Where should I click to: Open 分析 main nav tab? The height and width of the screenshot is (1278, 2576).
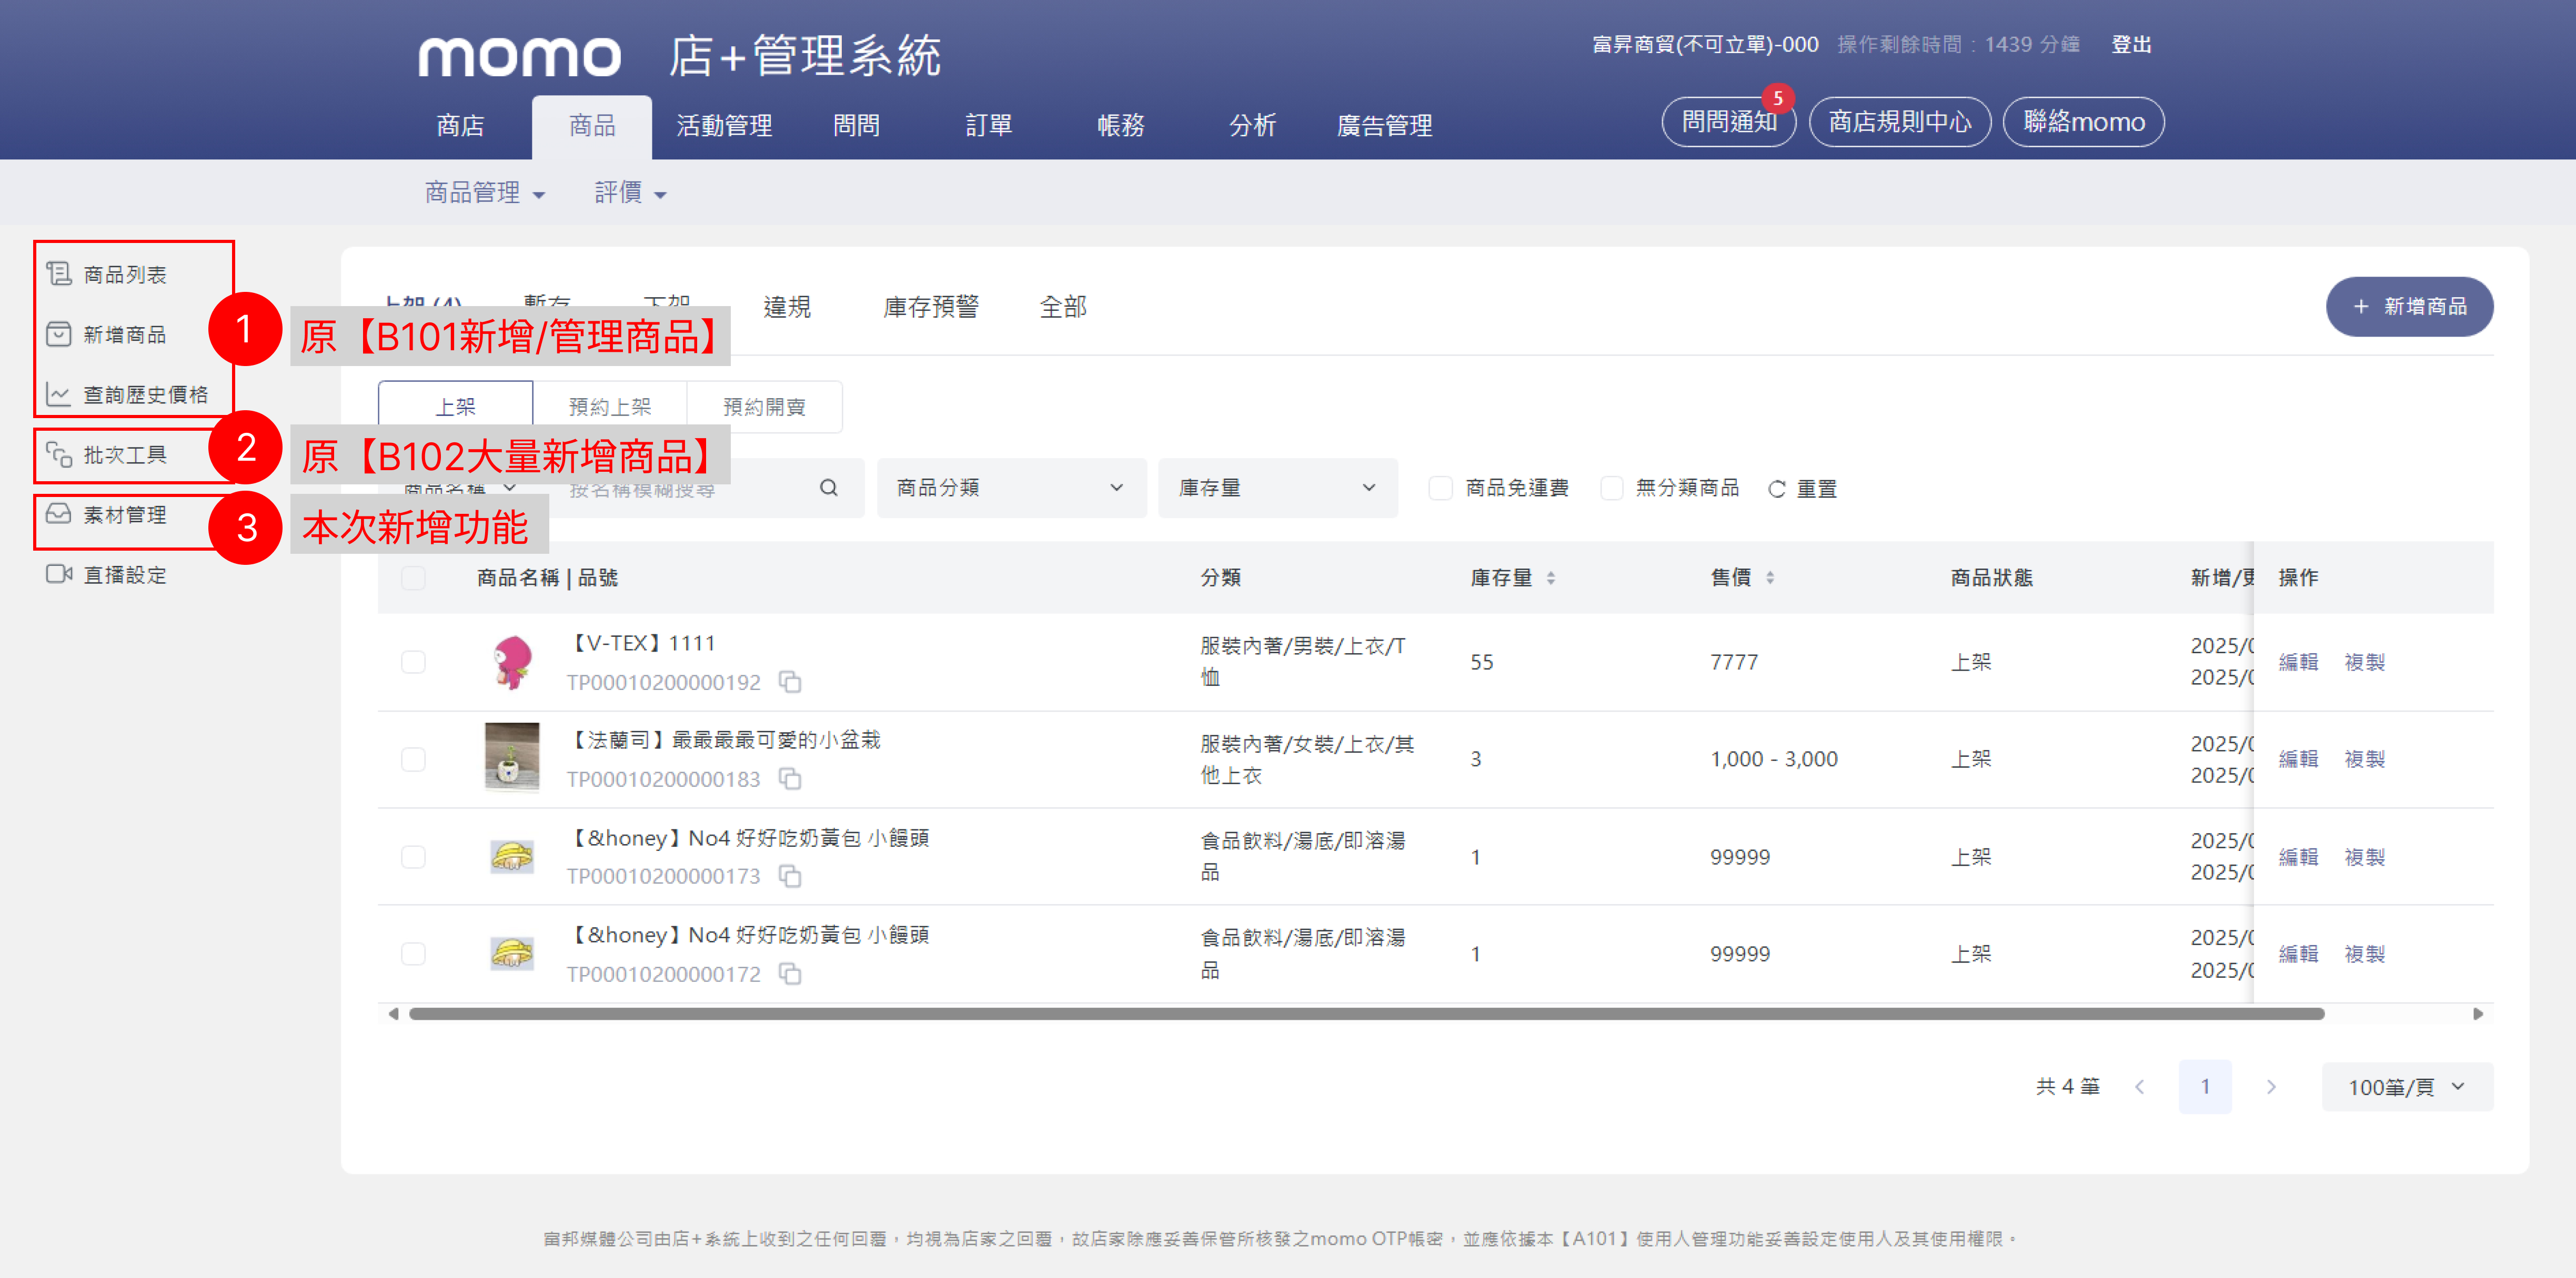[x=1252, y=126]
